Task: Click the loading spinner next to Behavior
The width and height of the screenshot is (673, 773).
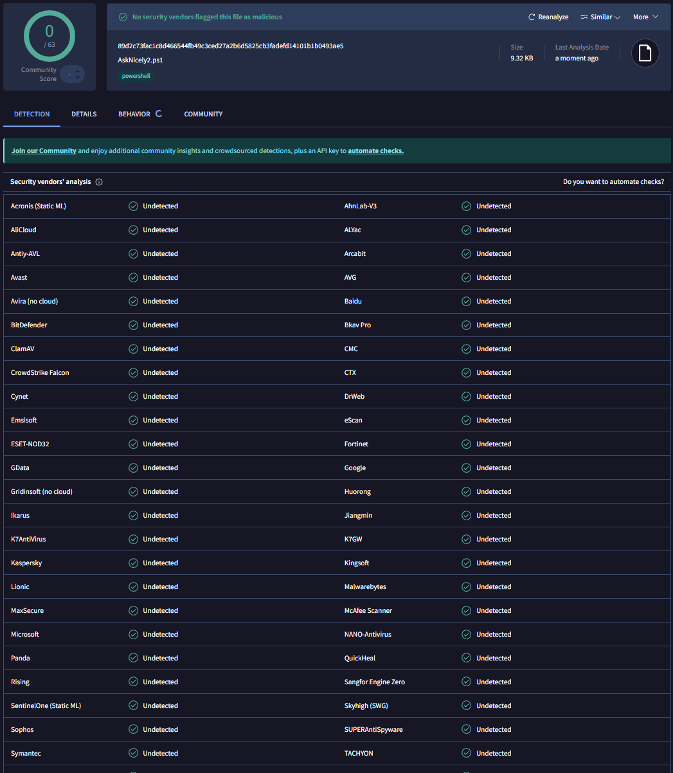Action: click(158, 114)
